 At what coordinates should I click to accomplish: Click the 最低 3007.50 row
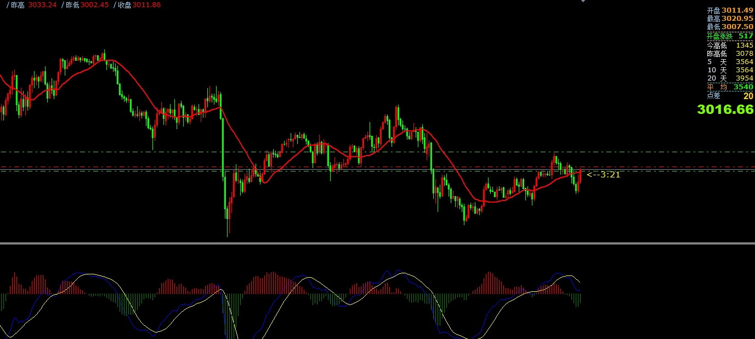(729, 27)
